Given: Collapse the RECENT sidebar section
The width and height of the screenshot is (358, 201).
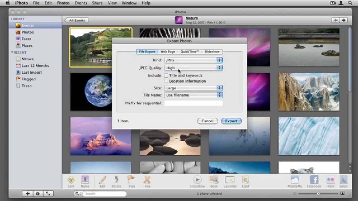Looking at the screenshot, I should pyautogui.click(x=12, y=52).
